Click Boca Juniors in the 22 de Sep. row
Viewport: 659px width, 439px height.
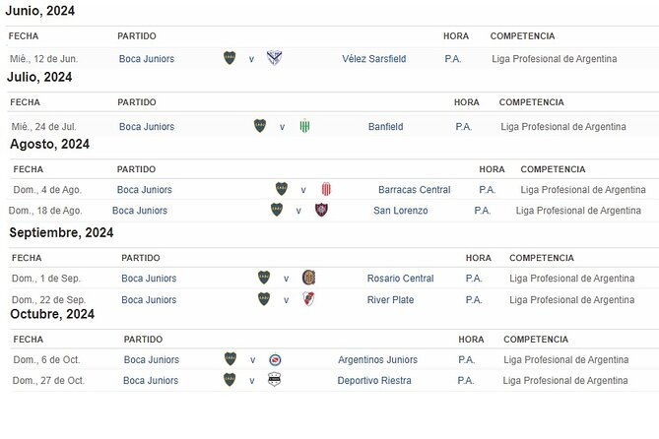[149, 300]
